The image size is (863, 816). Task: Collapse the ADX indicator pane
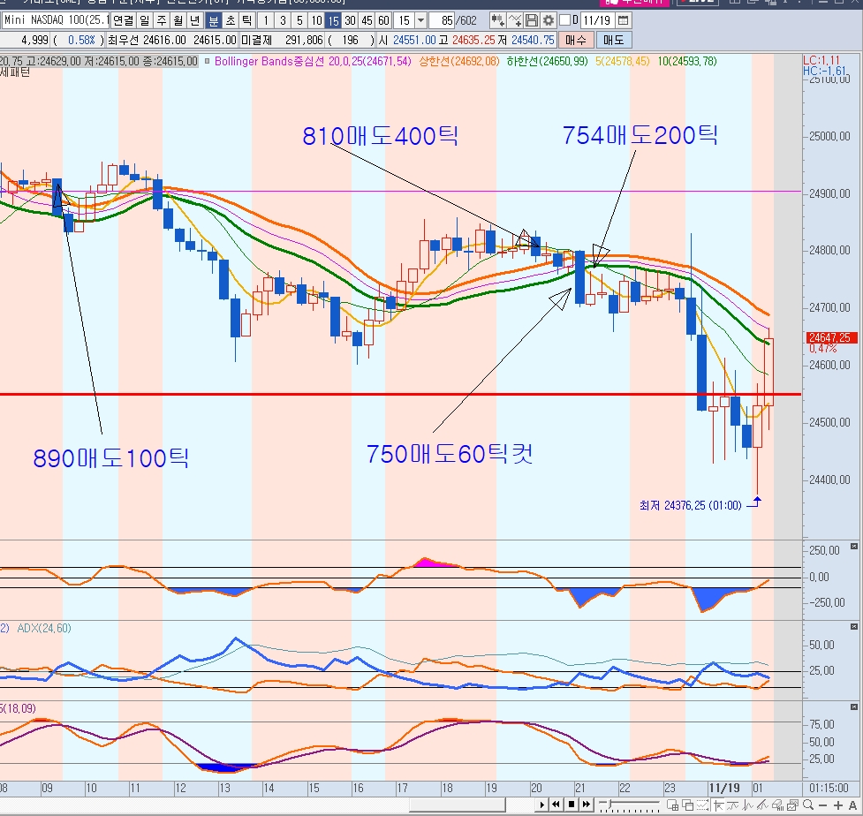(x=853, y=627)
